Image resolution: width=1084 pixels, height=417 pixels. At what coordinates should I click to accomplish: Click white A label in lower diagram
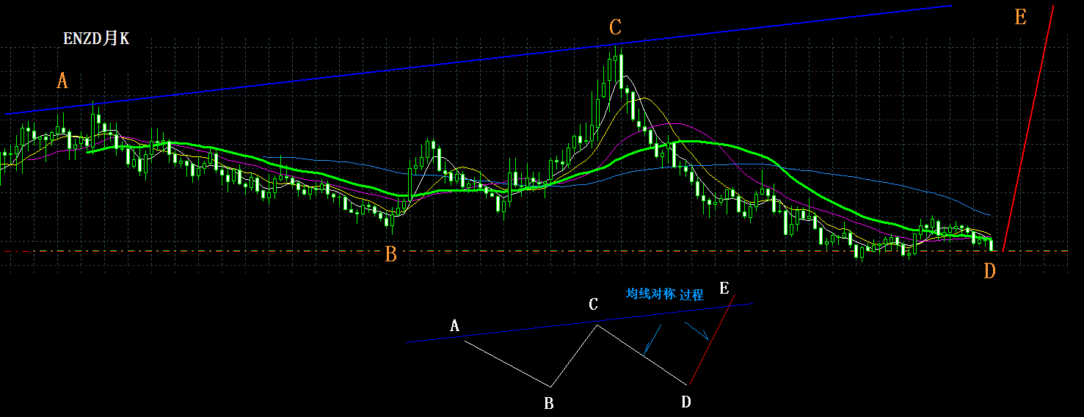coord(454,325)
